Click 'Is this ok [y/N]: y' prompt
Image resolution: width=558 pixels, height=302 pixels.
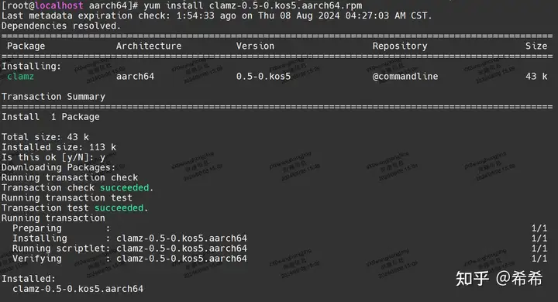coord(53,157)
